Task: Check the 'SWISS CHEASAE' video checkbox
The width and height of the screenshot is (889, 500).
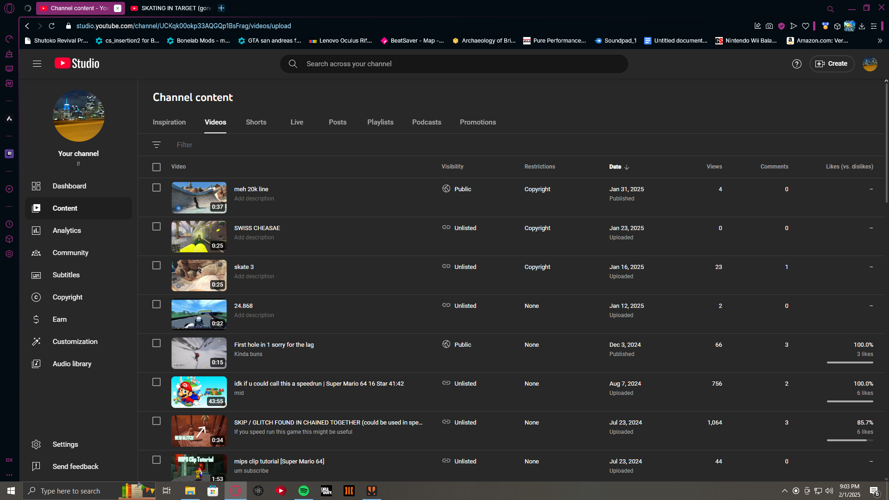Action: point(157,226)
